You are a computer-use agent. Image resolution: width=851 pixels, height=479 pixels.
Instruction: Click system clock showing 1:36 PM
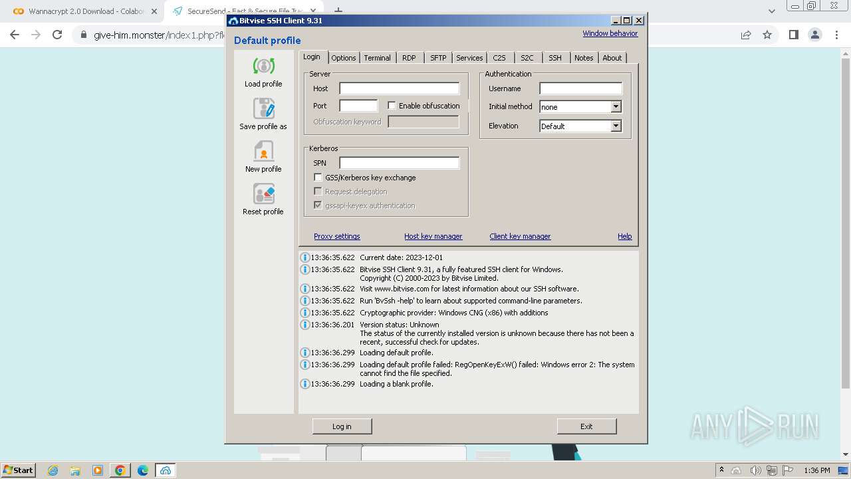point(816,470)
